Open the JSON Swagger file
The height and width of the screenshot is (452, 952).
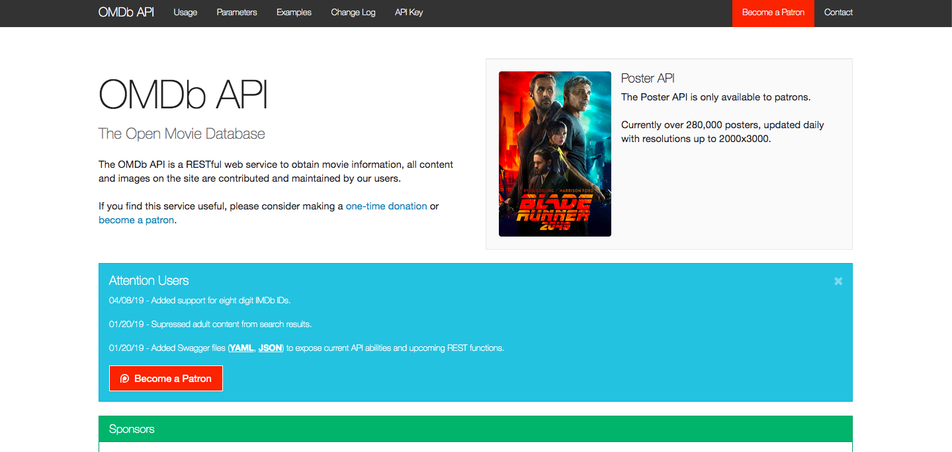pyautogui.click(x=270, y=348)
